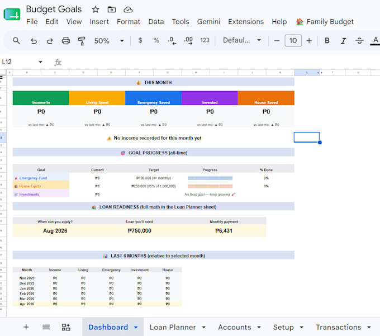Open the text color picker
Image resolution: width=380 pixels, height=336 pixels.
375,40
